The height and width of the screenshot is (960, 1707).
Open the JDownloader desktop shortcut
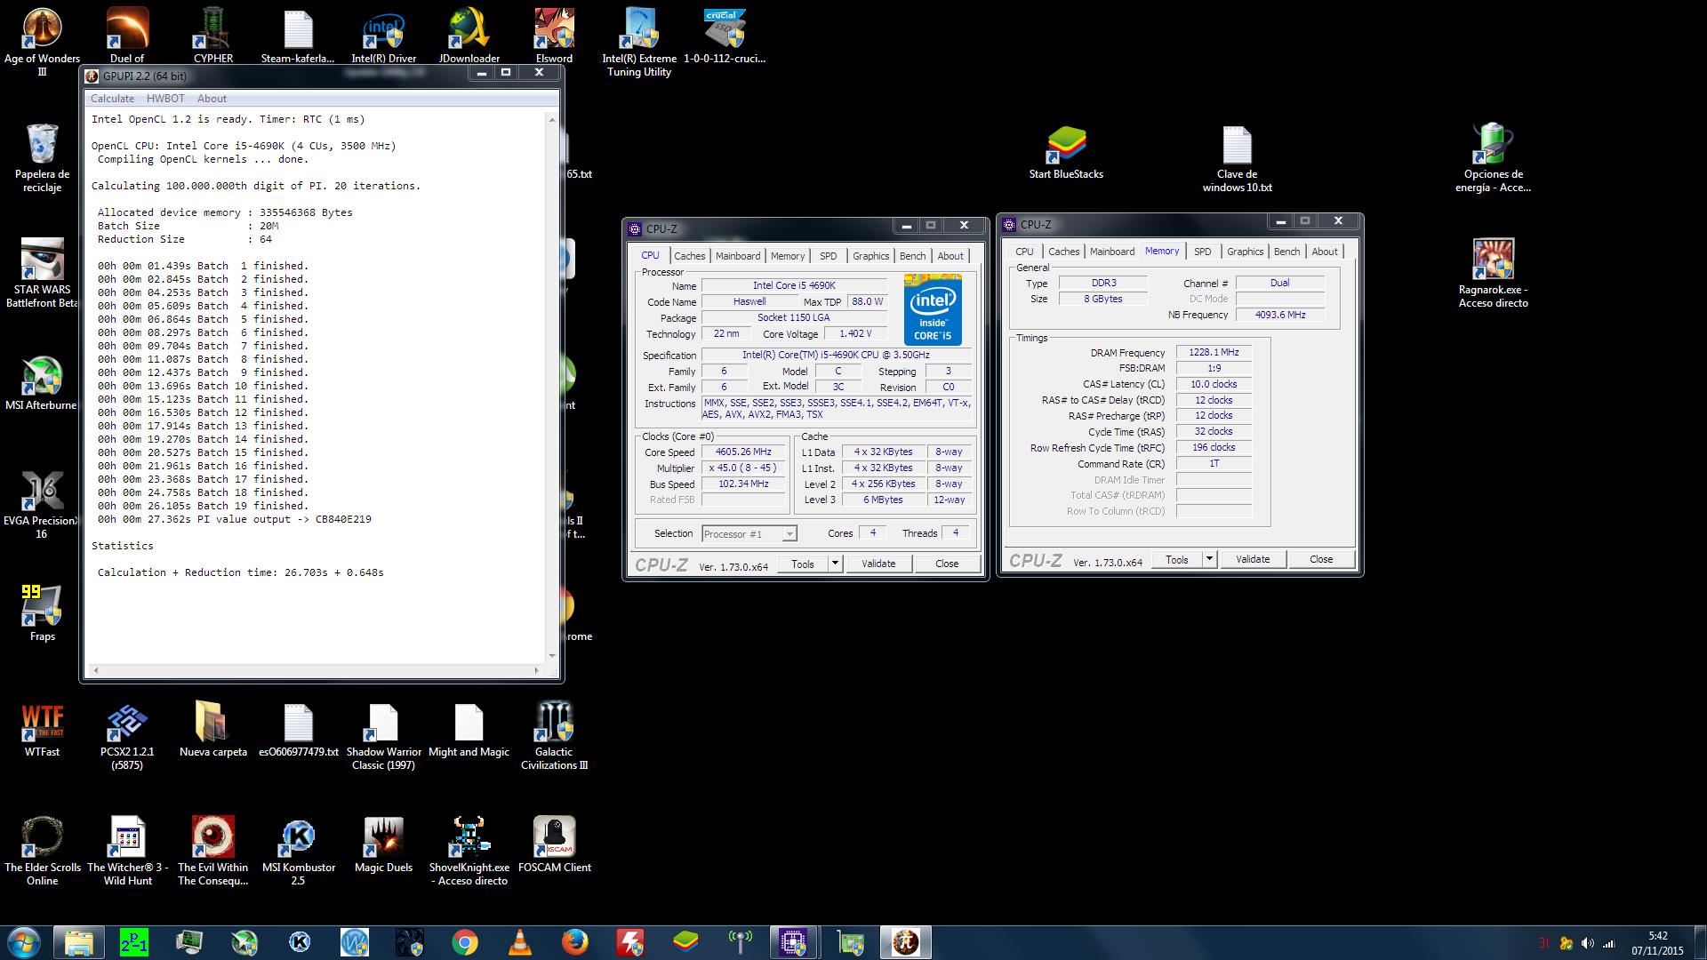(x=469, y=36)
